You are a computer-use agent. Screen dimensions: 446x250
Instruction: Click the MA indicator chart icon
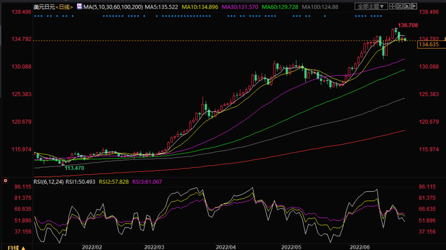pyautogui.click(x=79, y=6)
